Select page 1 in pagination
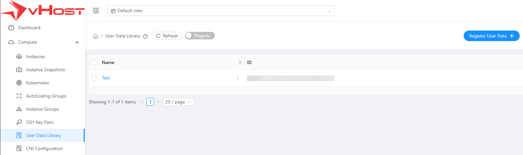523x155 pixels. pos(150,102)
